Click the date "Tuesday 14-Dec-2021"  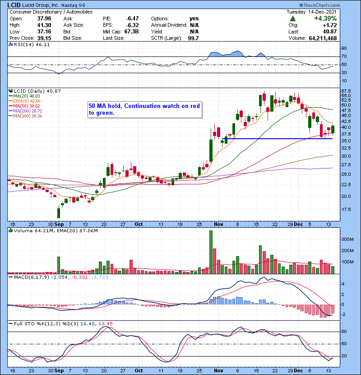pos(311,12)
